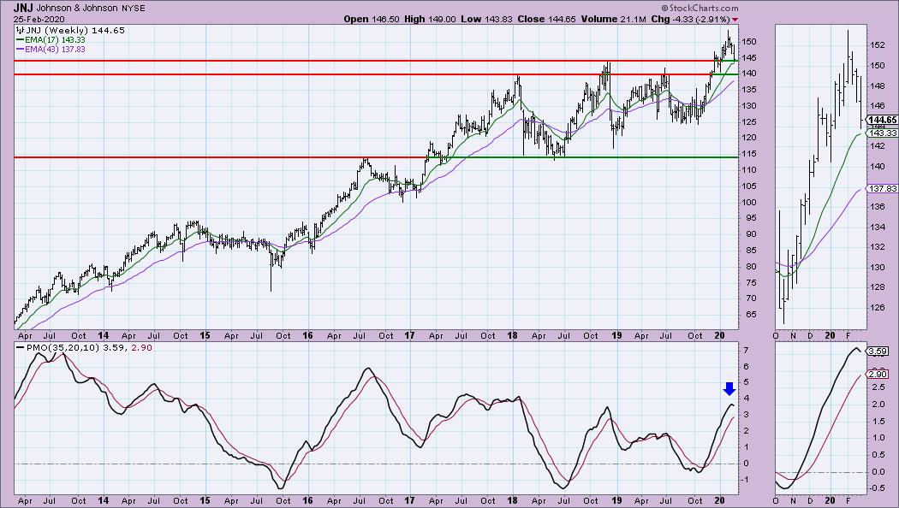Viewport: 899px width, 508px height.
Task: Click the red 2.90 signal value in PMO legend
Action: (x=143, y=347)
